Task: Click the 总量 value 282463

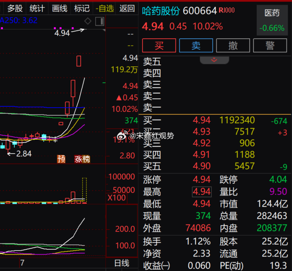Action: coord(272,216)
